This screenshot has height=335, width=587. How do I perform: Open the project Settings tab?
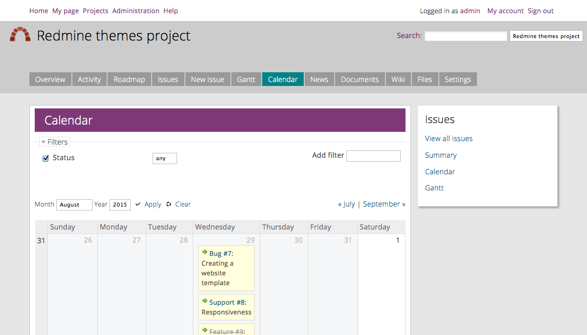[x=458, y=79]
